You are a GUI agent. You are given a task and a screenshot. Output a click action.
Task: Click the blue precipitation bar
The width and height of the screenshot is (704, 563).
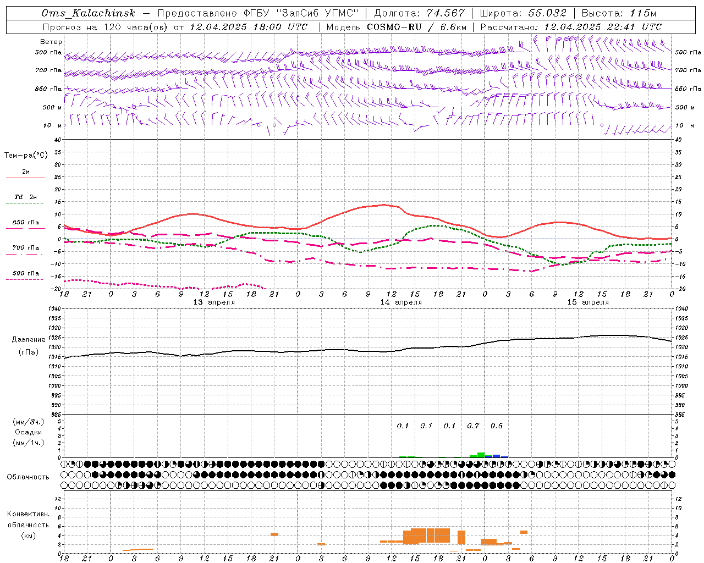496,456
